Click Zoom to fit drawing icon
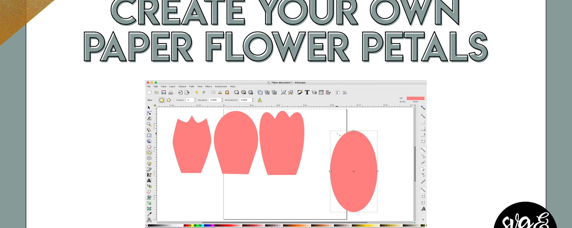 click(244, 92)
